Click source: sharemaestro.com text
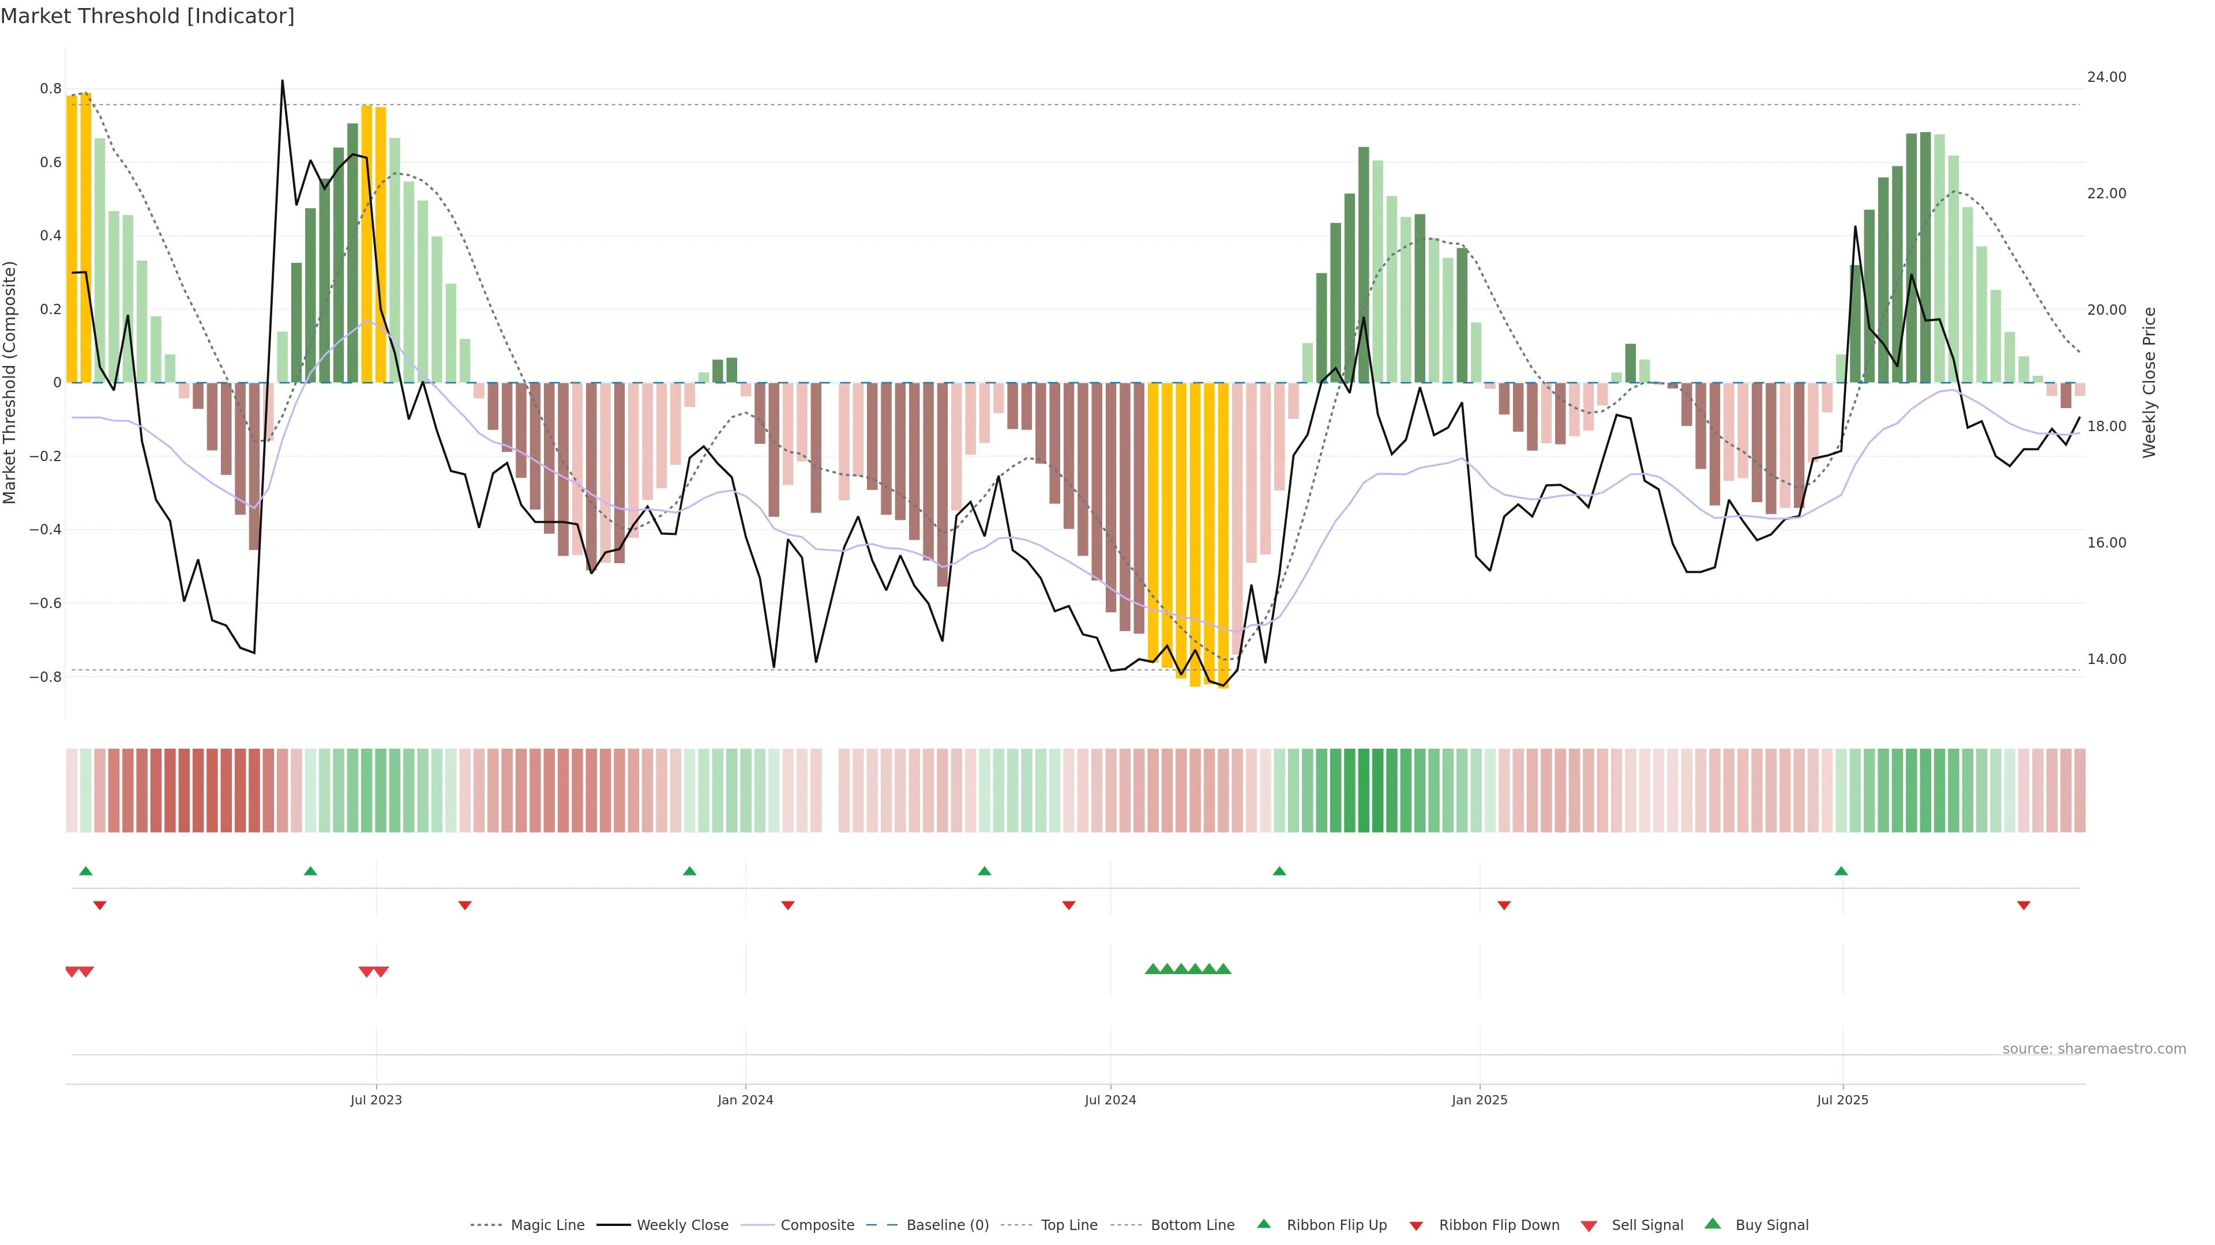 click(2094, 1049)
